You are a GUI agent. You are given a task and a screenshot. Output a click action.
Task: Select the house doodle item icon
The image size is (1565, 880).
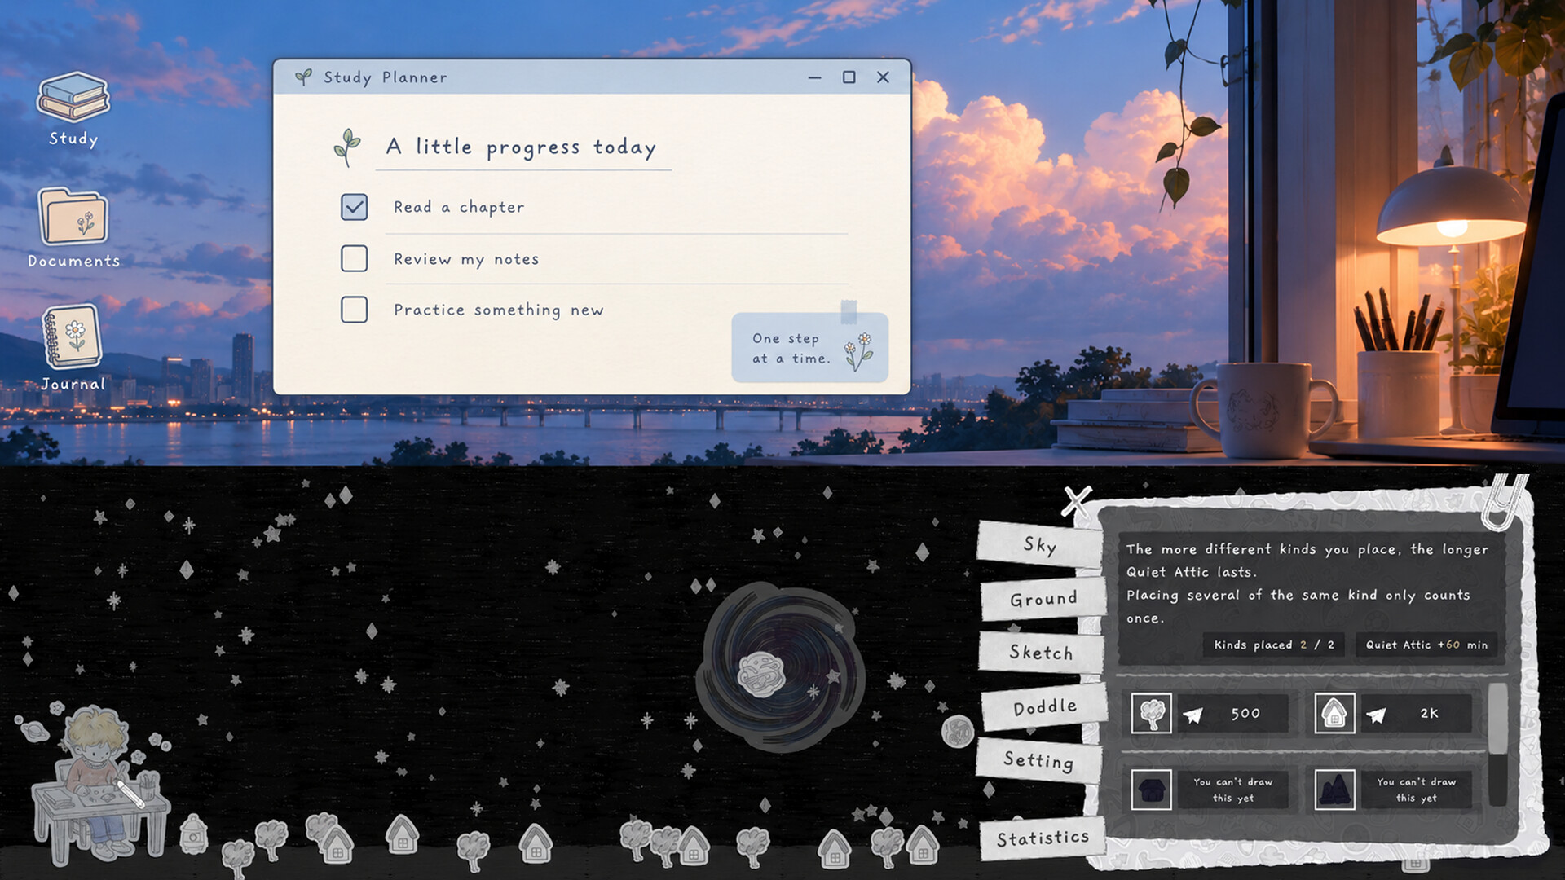pyautogui.click(x=1334, y=714)
